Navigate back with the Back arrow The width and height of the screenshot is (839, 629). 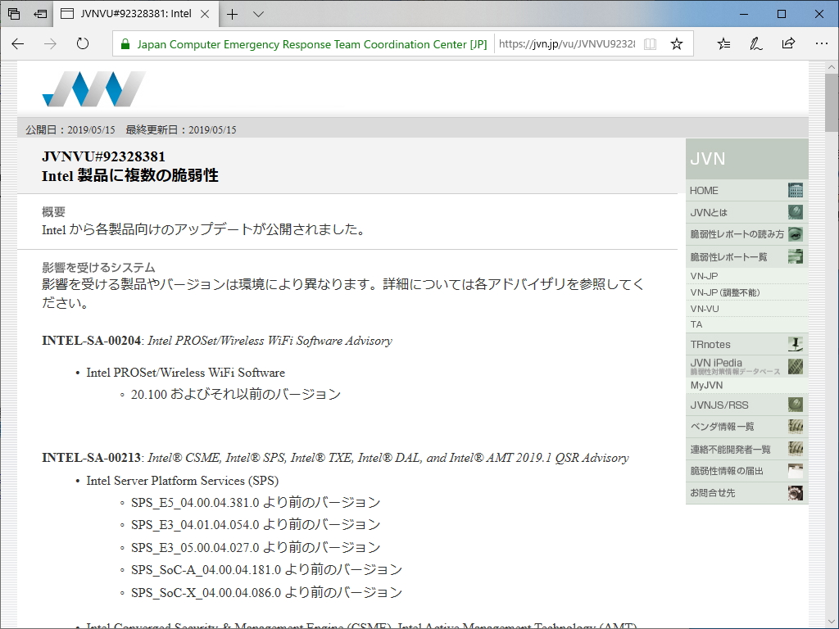[x=17, y=43]
